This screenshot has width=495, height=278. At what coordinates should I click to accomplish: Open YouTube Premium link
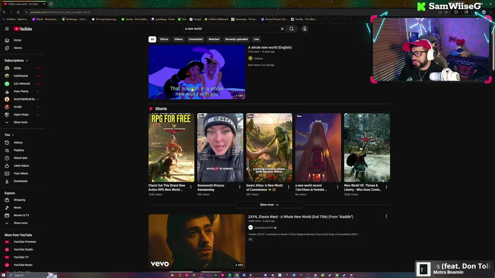(x=25, y=242)
